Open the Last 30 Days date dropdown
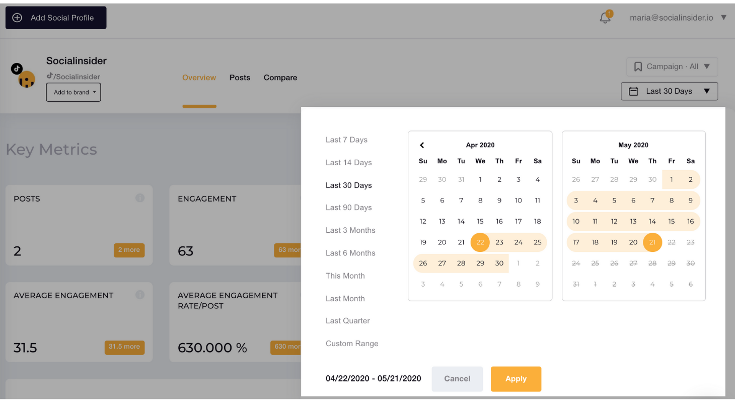The height and width of the screenshot is (403, 735). tap(670, 91)
